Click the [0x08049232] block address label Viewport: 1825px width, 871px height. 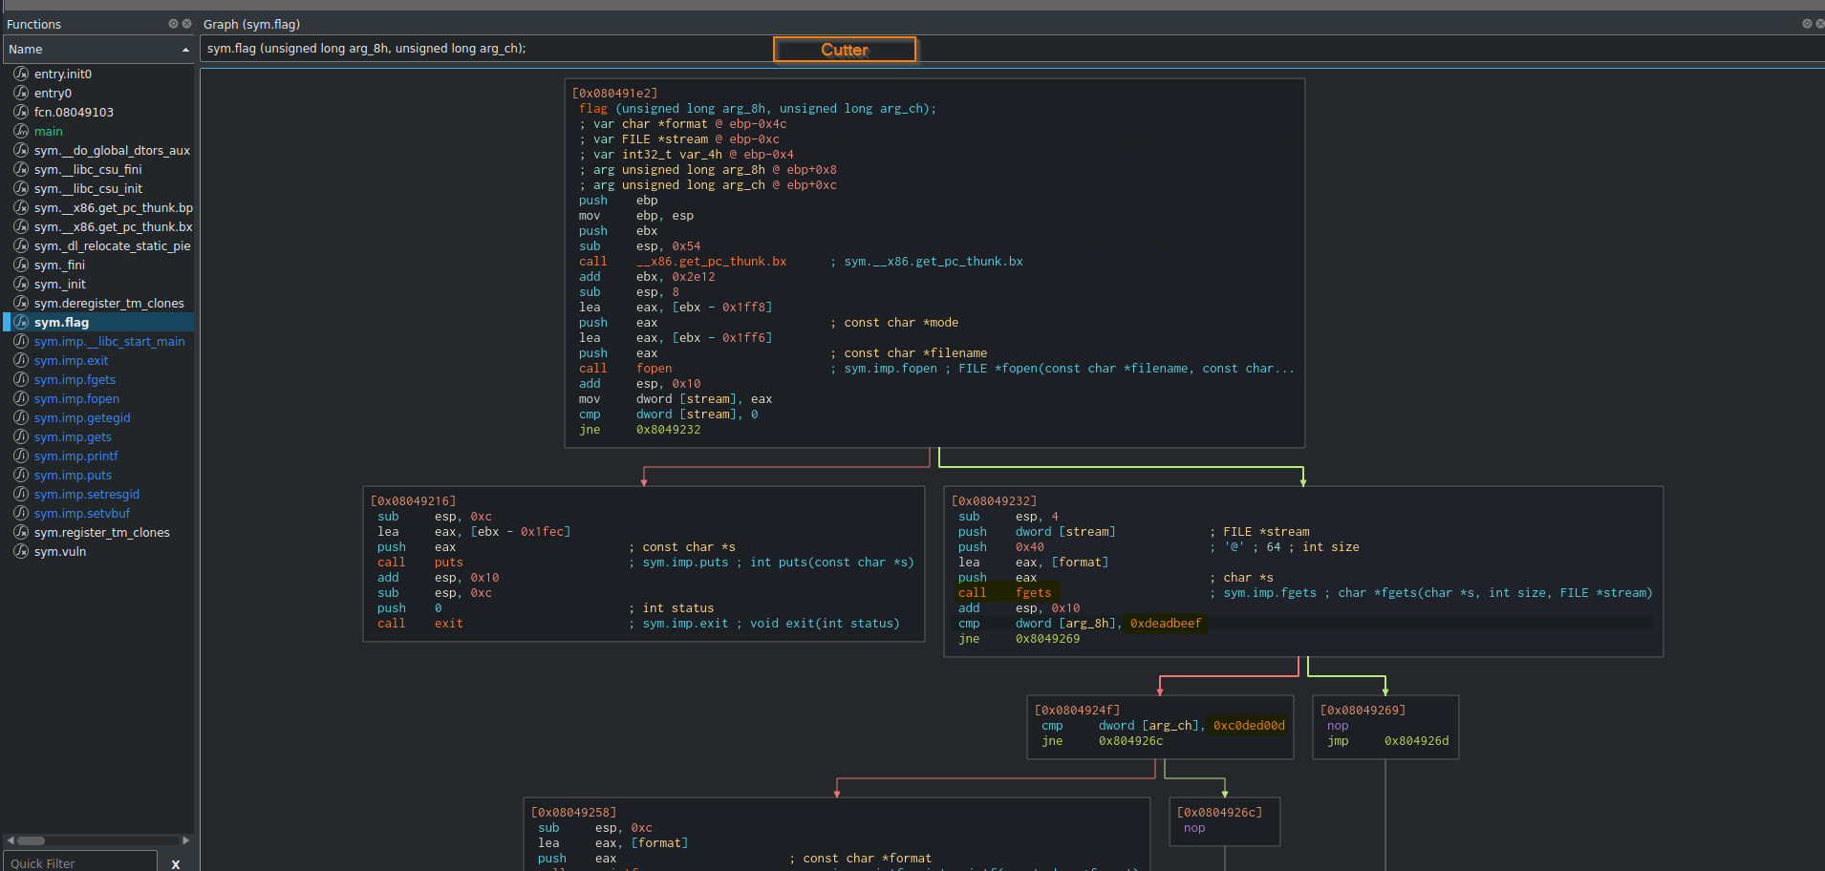[994, 500]
